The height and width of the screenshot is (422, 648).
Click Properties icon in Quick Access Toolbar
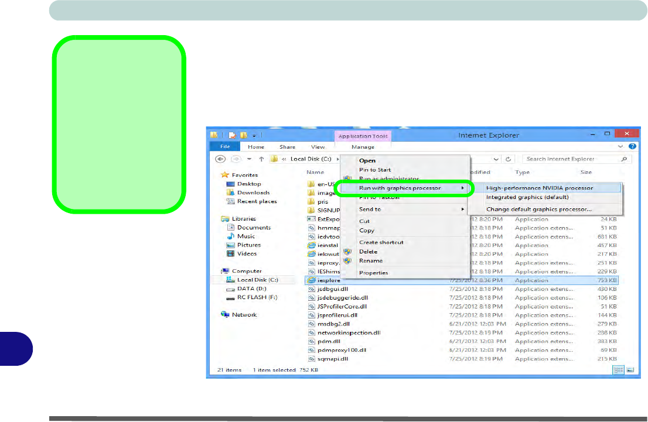click(x=232, y=135)
